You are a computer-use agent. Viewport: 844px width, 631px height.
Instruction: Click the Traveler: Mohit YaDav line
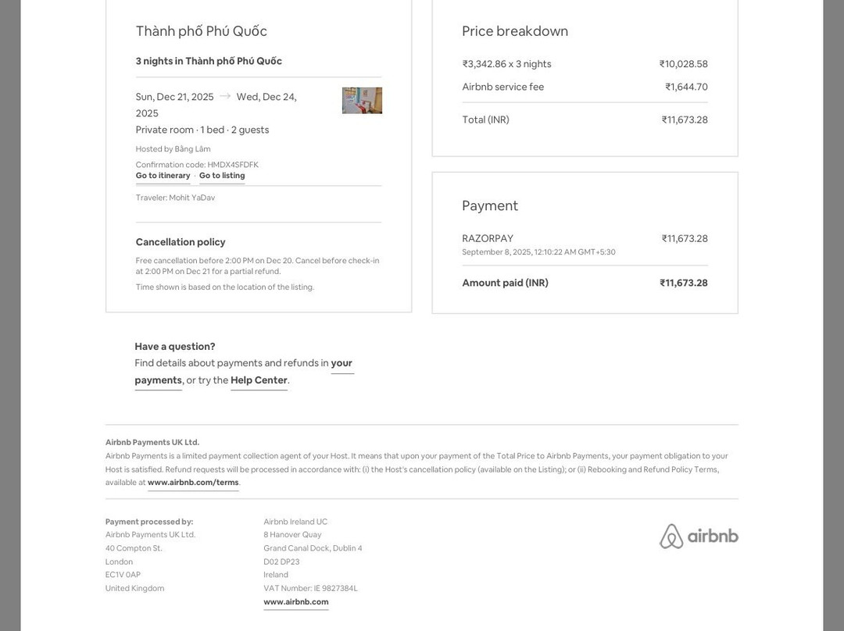pos(175,198)
